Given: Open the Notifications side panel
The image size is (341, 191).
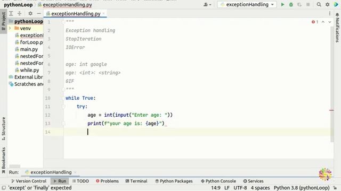Looking at the screenshot, I should 337,27.
